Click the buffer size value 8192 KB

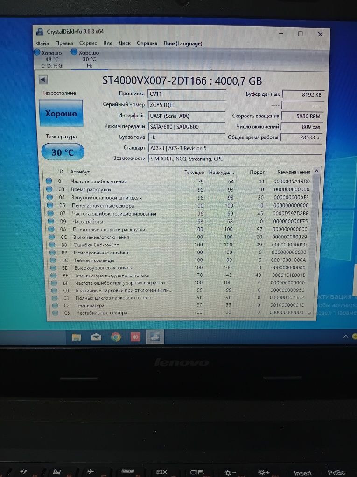pos(303,94)
